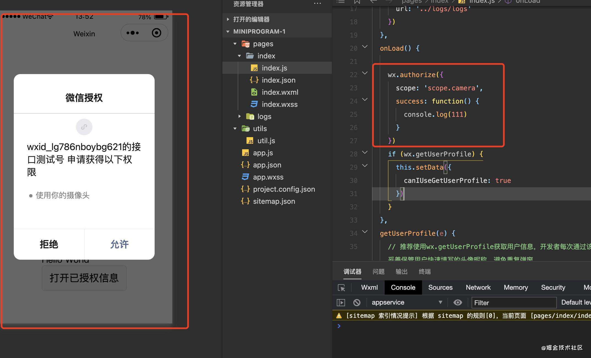This screenshot has width=591, height=358.
Task: Click the sitemap warning triangle icon
Action: pos(339,316)
